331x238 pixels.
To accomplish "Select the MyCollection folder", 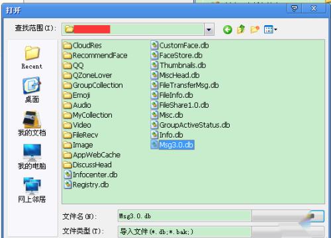I will coord(87,115).
